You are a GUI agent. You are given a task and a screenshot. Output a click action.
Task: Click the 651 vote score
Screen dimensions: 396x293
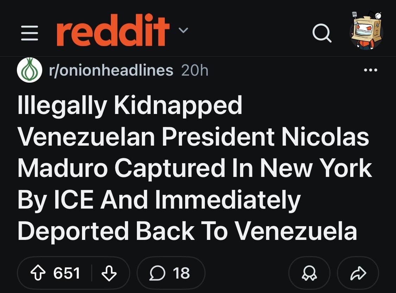point(67,273)
